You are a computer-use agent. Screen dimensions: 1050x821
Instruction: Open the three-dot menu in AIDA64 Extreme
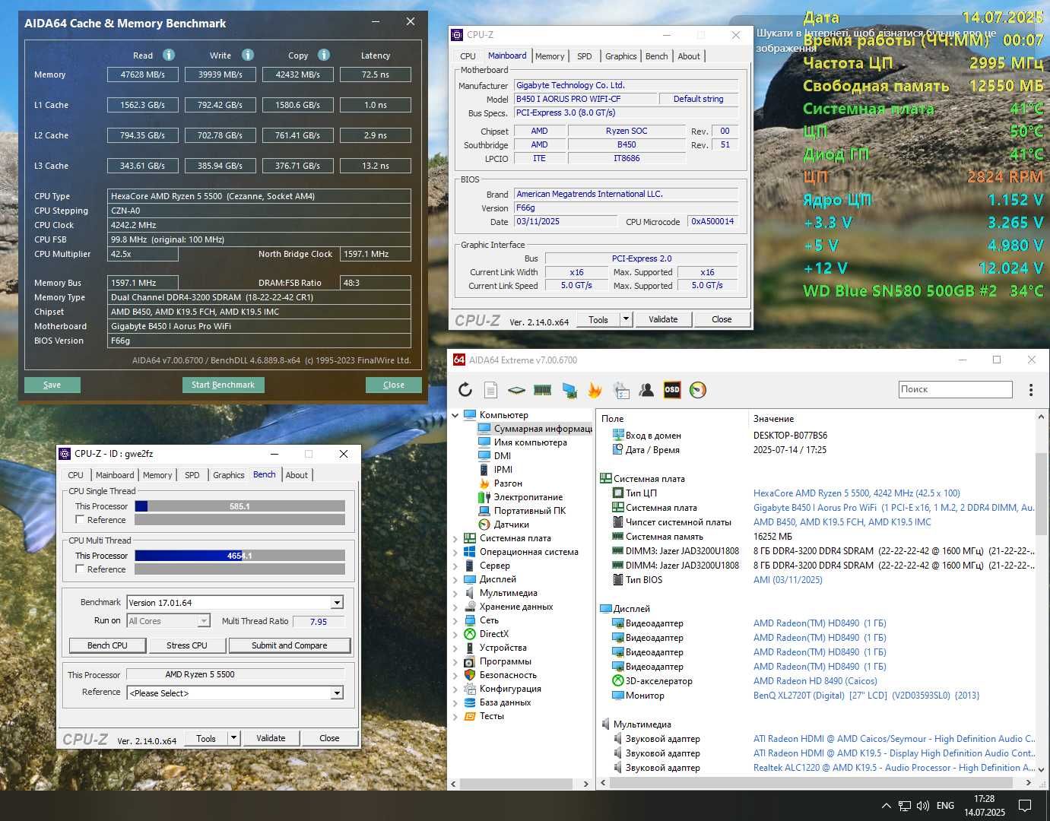pos(1031,390)
